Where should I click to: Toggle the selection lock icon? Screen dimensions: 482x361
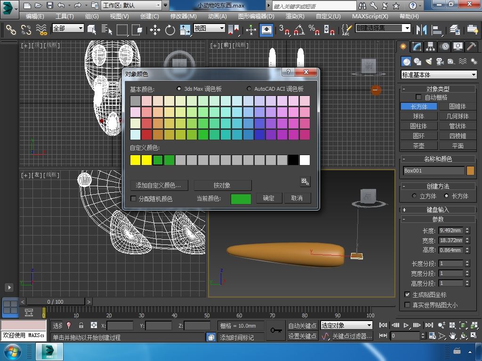click(81, 325)
